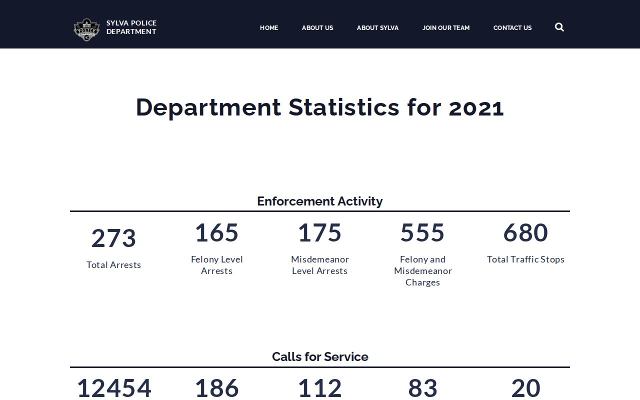This screenshot has height=400, width=640.
Task: Select the 186 figure under Calls for Service
Action: [217, 388]
